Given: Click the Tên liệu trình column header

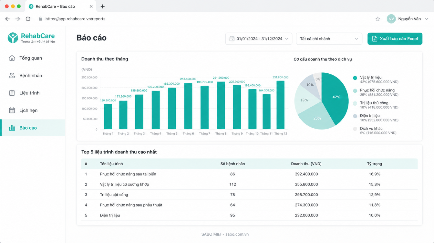Looking at the screenshot, I should (x=111, y=164).
